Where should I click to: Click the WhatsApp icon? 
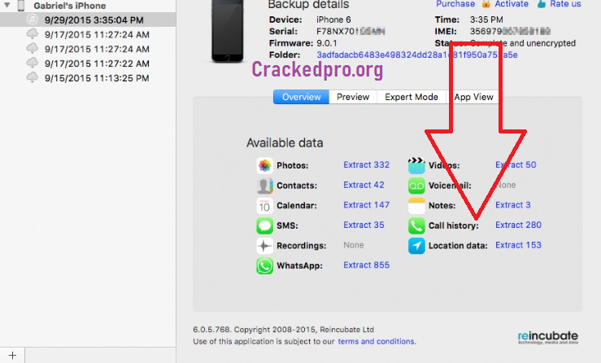tap(264, 265)
